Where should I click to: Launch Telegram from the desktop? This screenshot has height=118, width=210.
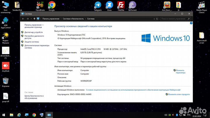(x=98, y=6)
